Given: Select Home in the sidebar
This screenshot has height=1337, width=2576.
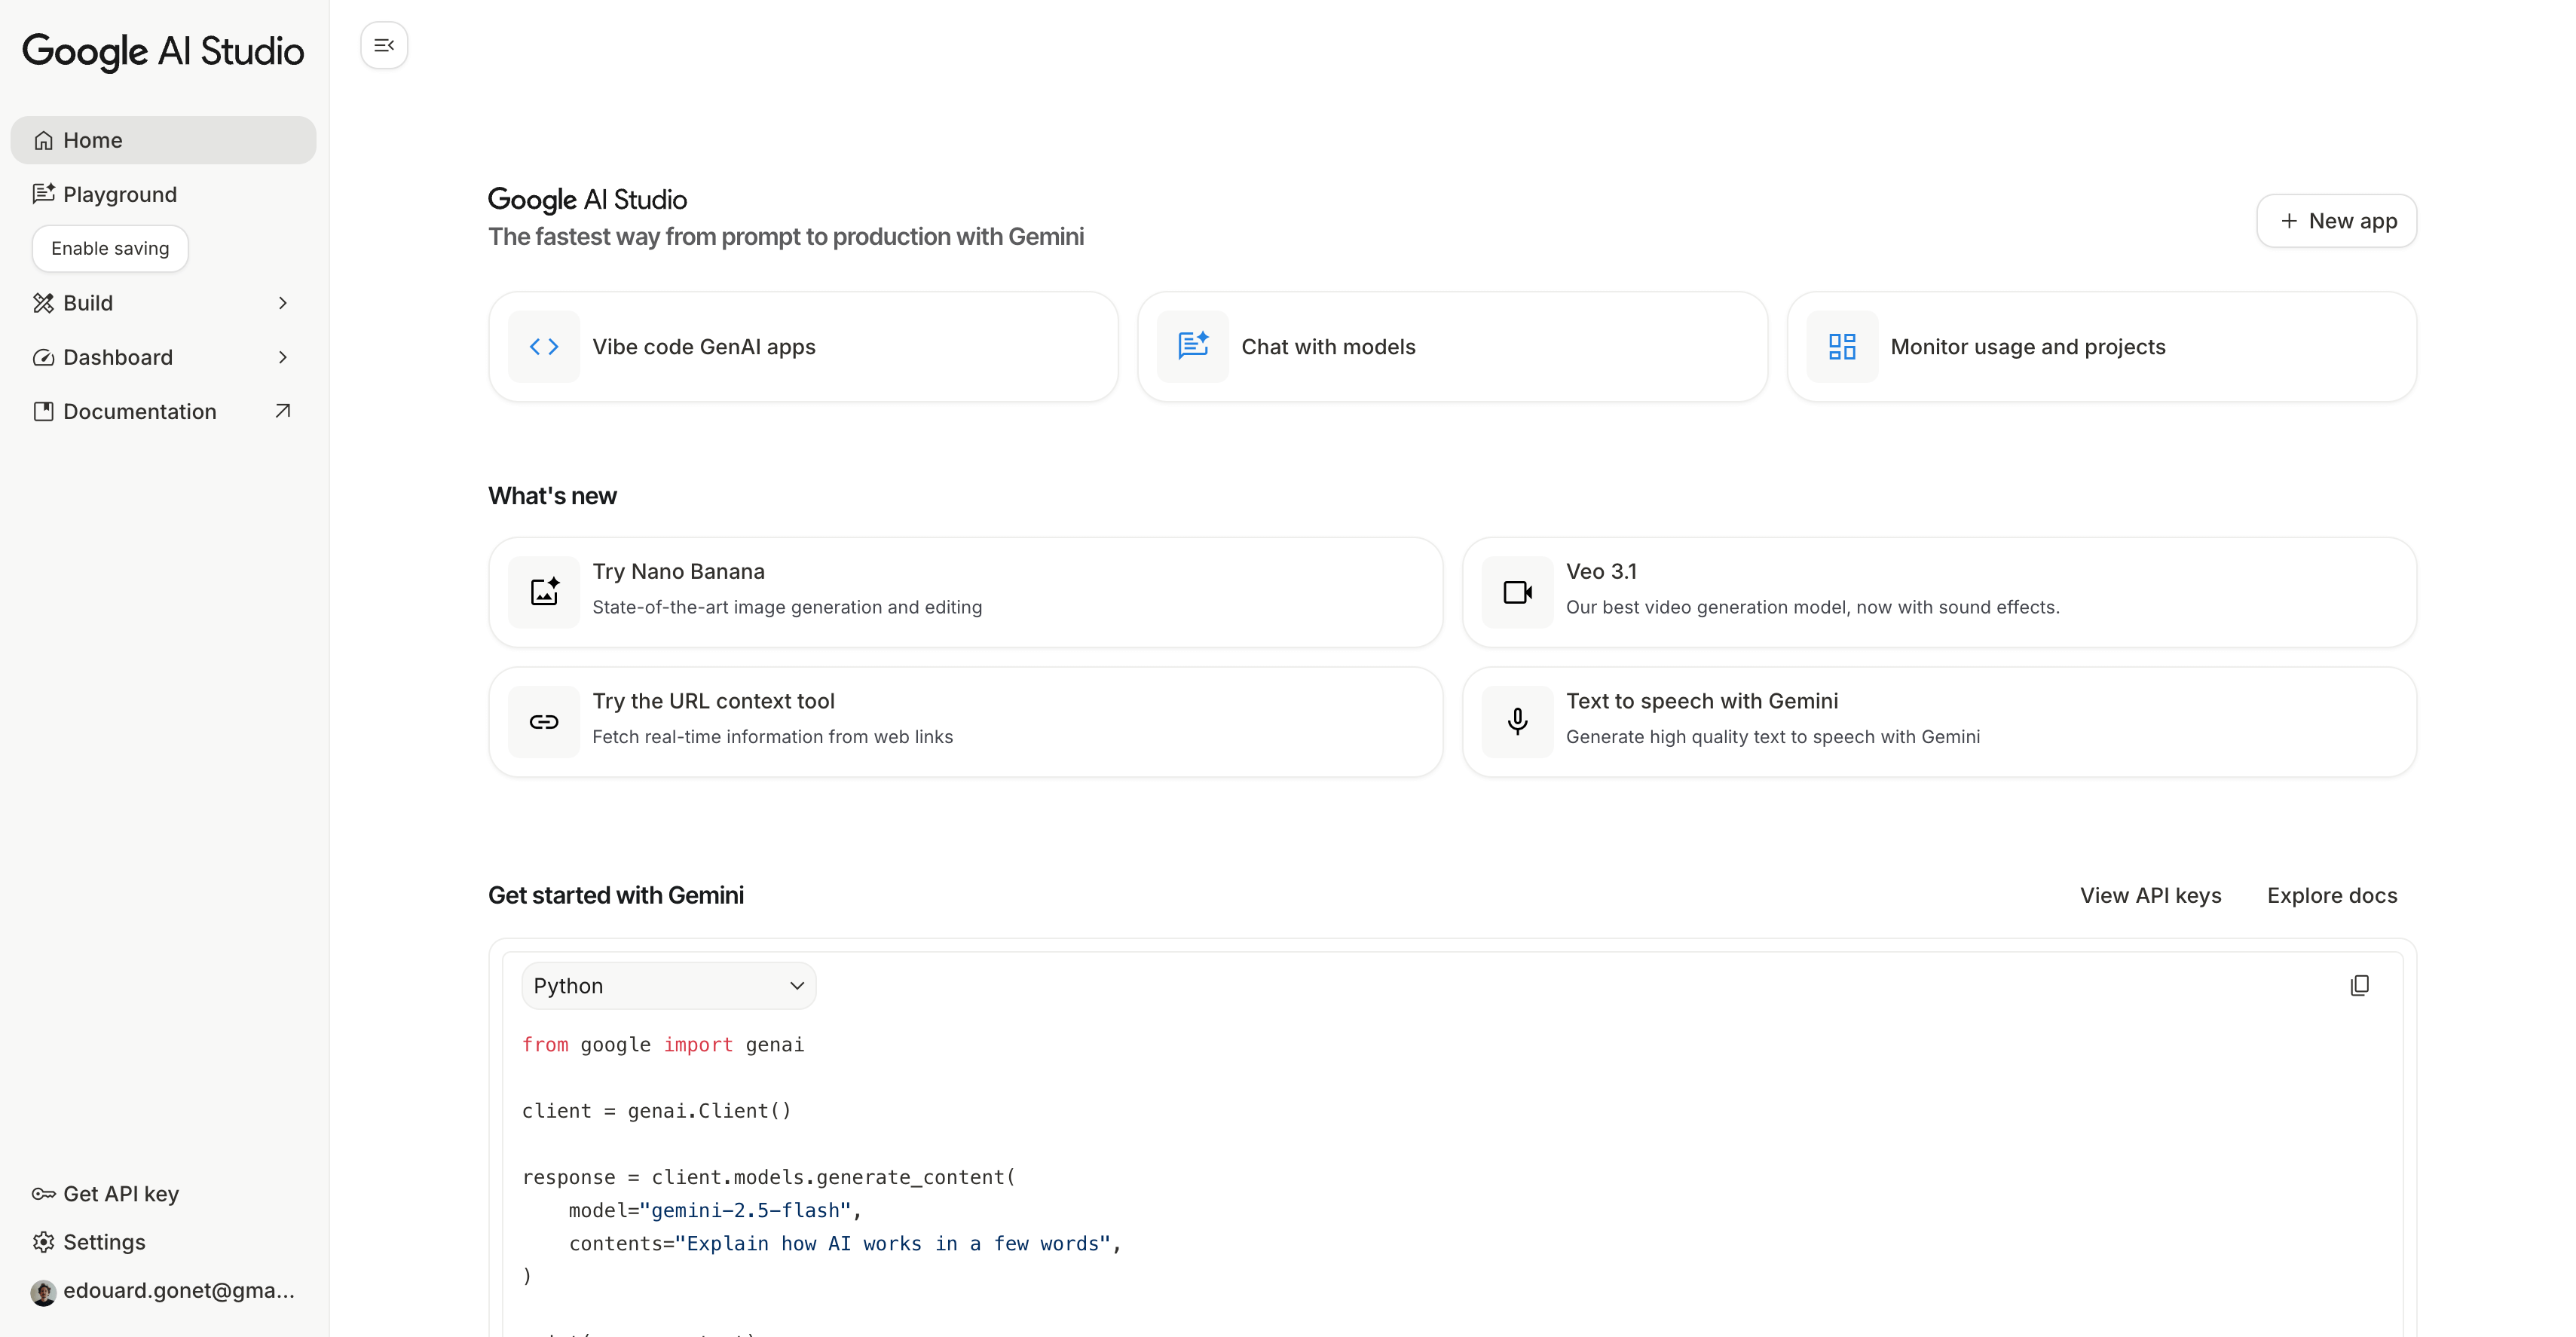Looking at the screenshot, I should click(x=93, y=140).
